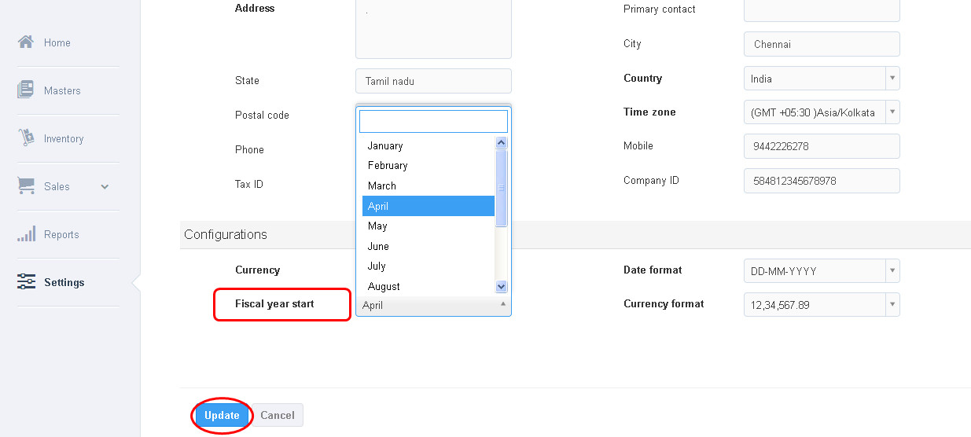Open the Time zone dropdown
971x437 pixels.
[821, 112]
